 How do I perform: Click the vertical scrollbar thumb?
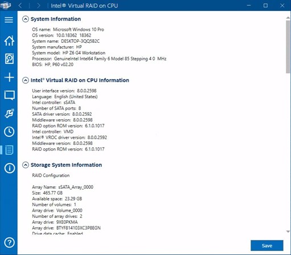click(288, 47)
